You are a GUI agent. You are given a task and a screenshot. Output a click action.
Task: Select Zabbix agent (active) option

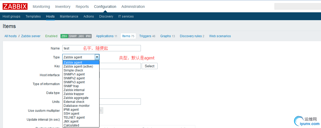[x=81, y=66]
